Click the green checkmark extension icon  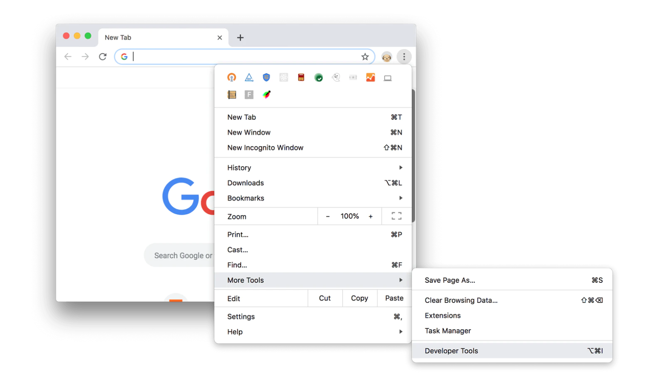[x=319, y=78]
